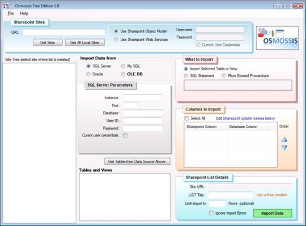306x226 pixels.
Task: Click the Database name field
Action: [143, 113]
